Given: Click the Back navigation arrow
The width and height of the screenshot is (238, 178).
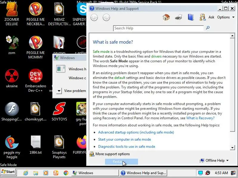Looking at the screenshot, I should pos(94,18).
